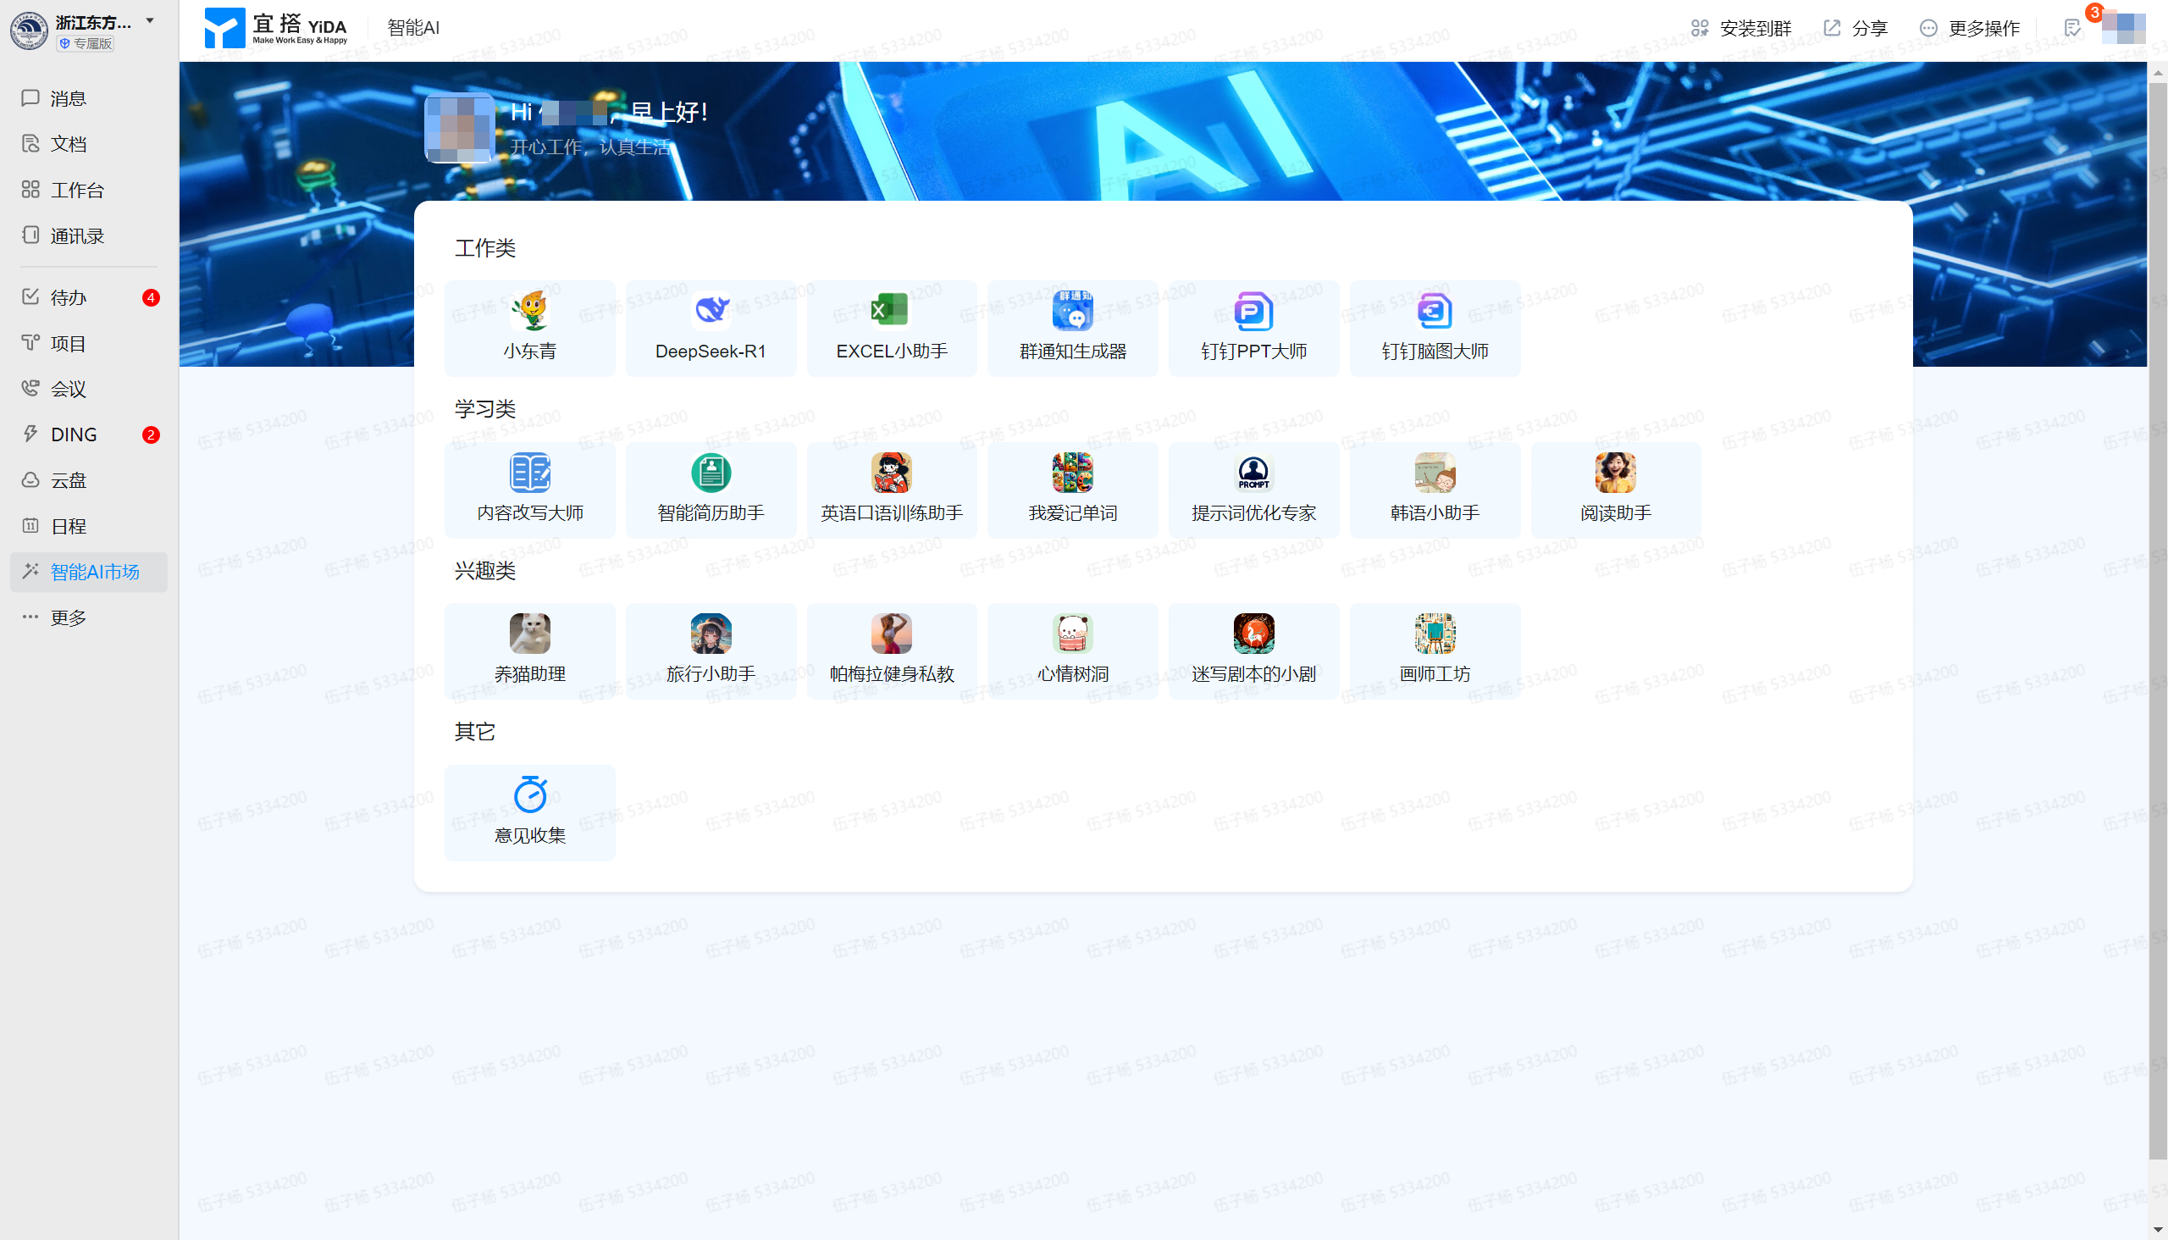Open the 画师工坊 painter workshop
2168x1240 pixels.
coord(1434,650)
